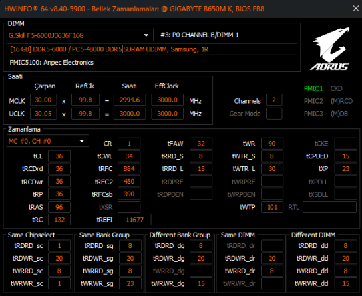Click the tWR value 90
362x296 pixels.
point(272,144)
